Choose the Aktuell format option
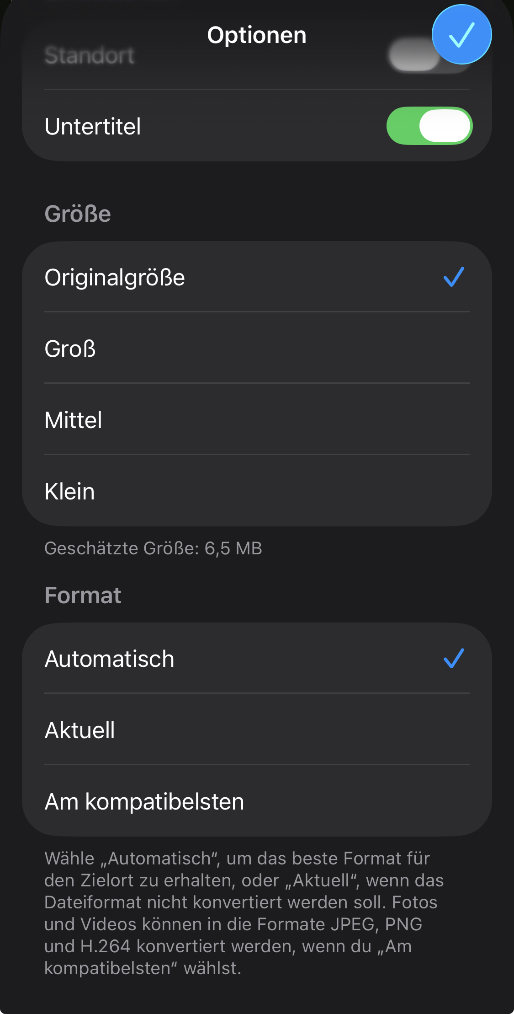This screenshot has height=1014, width=514. [x=80, y=730]
